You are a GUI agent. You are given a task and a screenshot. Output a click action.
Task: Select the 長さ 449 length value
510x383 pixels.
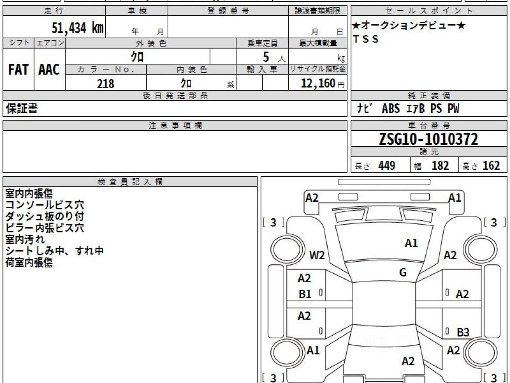[375, 166]
